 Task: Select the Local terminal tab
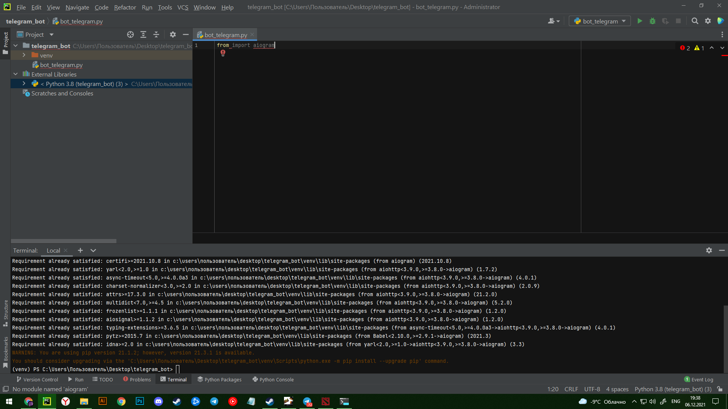pos(53,250)
